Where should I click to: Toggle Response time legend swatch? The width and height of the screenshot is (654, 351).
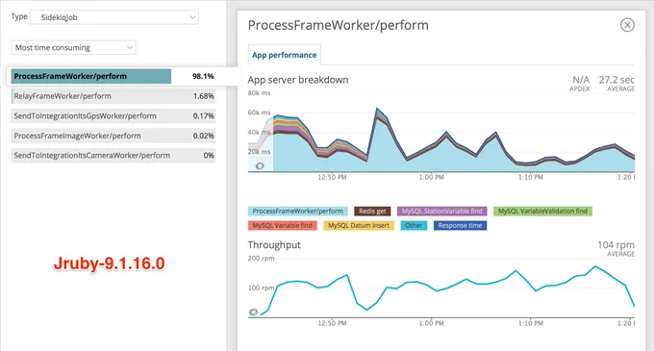[460, 226]
